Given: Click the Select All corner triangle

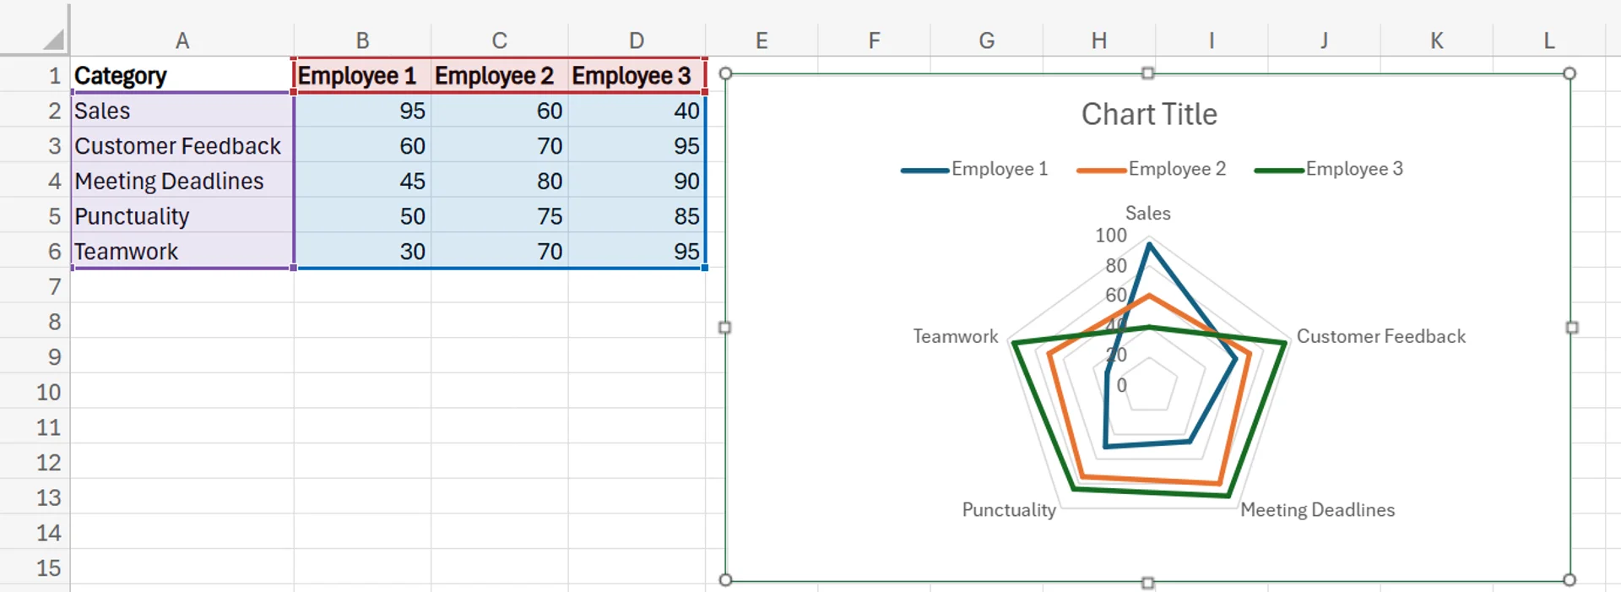Looking at the screenshot, I should click(53, 40).
